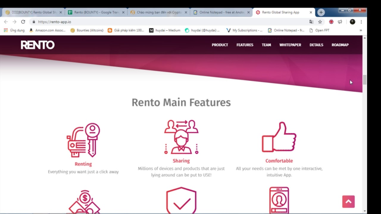
Task: Open the Online Notepad bookmark
Action: click(286, 30)
